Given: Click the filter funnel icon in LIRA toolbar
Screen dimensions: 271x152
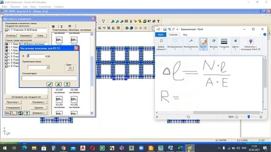Looking at the screenshot, I should [103, 21].
